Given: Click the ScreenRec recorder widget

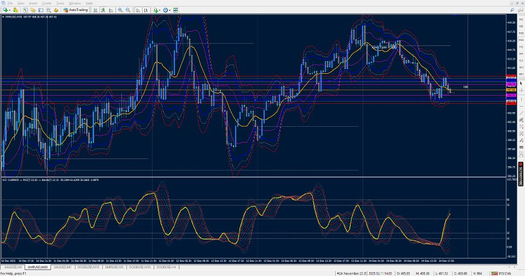Looking at the screenshot, I should pos(521,174).
